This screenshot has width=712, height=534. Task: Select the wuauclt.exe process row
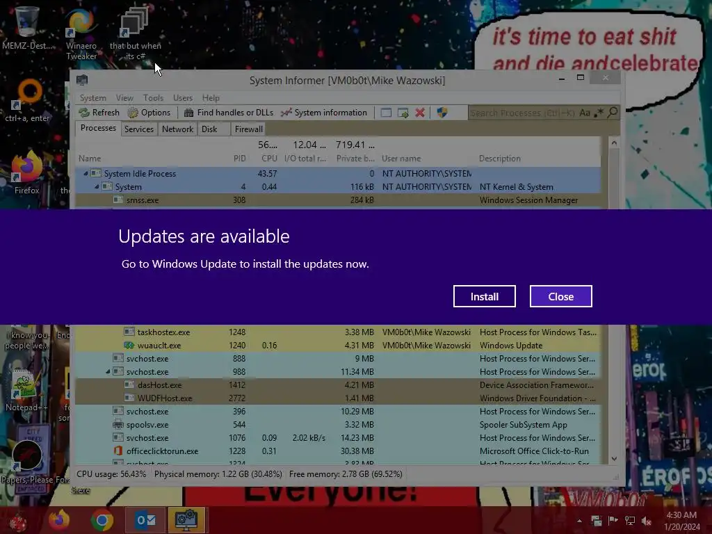[x=339, y=345]
